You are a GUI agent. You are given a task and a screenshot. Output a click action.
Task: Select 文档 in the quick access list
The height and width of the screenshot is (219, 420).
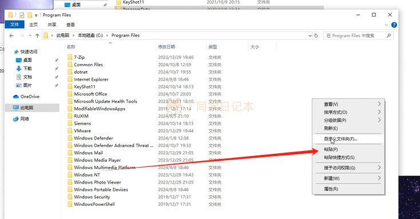27,77
